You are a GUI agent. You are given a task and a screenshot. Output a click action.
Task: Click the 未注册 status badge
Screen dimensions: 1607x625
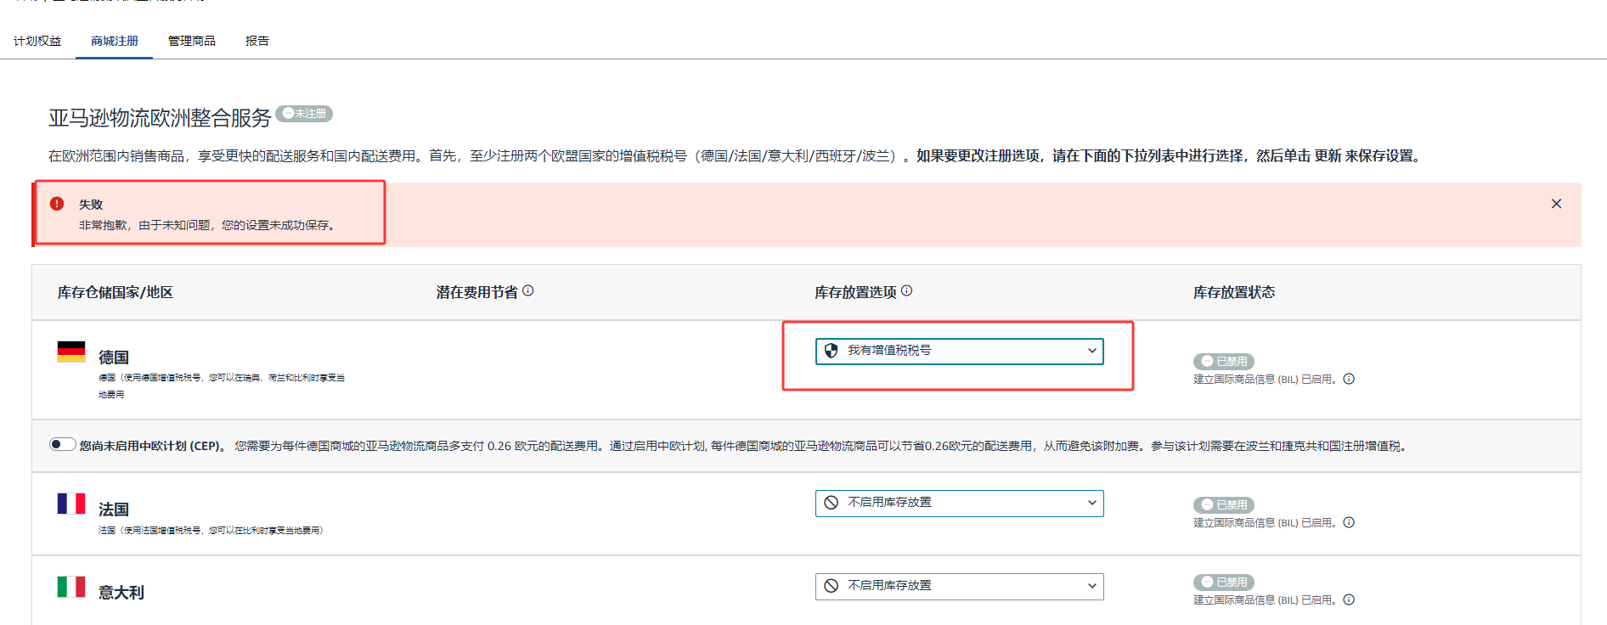click(x=304, y=114)
